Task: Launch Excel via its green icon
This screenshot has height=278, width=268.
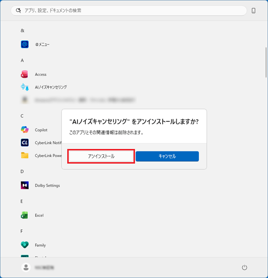Action: (24, 215)
